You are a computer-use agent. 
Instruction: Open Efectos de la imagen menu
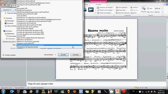pos(106,10)
